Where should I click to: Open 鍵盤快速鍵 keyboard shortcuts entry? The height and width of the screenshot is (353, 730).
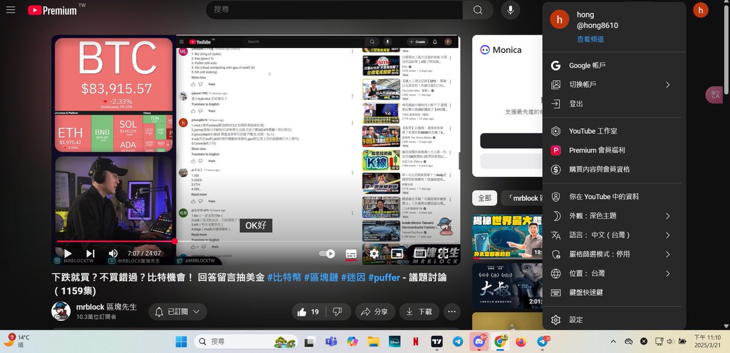pyautogui.click(x=614, y=293)
